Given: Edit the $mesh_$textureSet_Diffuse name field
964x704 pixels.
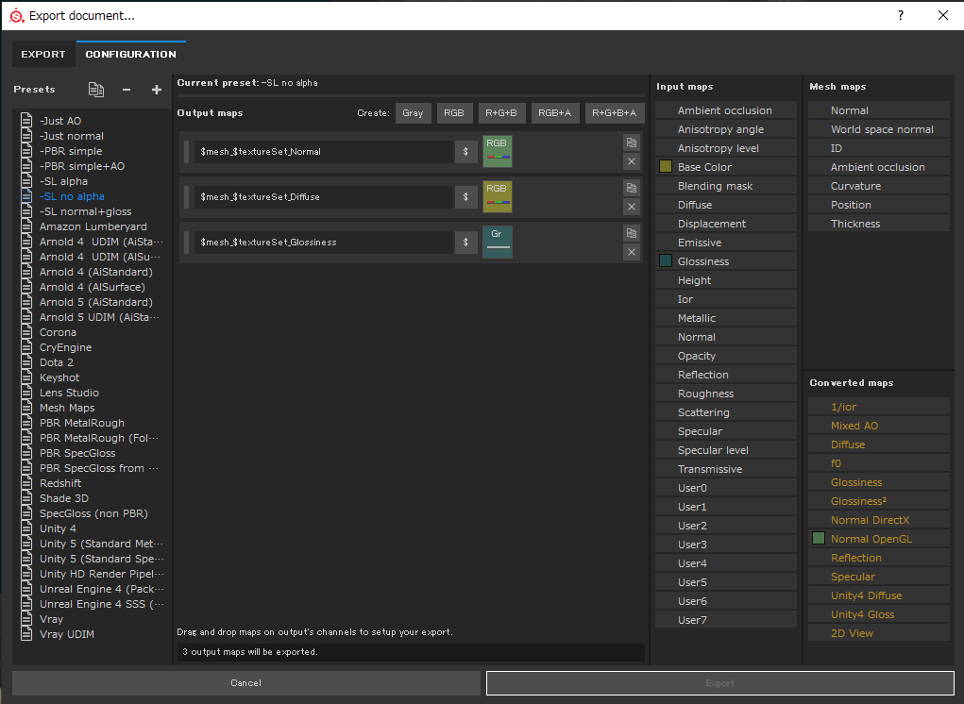Looking at the screenshot, I should point(324,196).
